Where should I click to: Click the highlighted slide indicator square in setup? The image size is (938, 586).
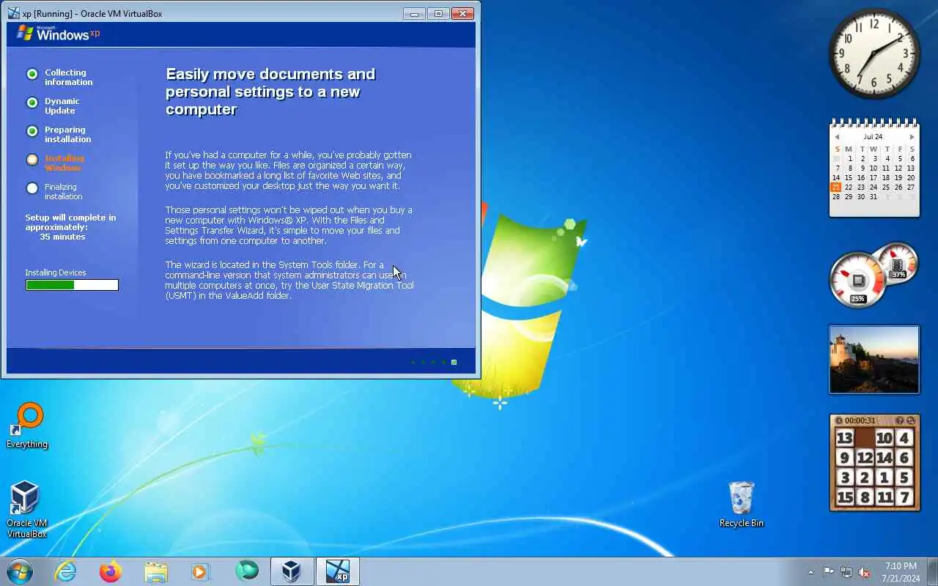(454, 362)
